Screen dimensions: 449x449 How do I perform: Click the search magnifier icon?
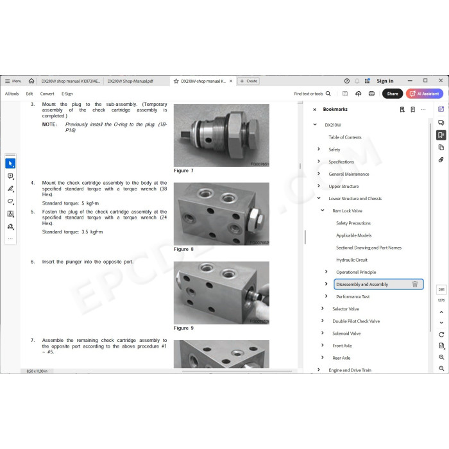328,94
